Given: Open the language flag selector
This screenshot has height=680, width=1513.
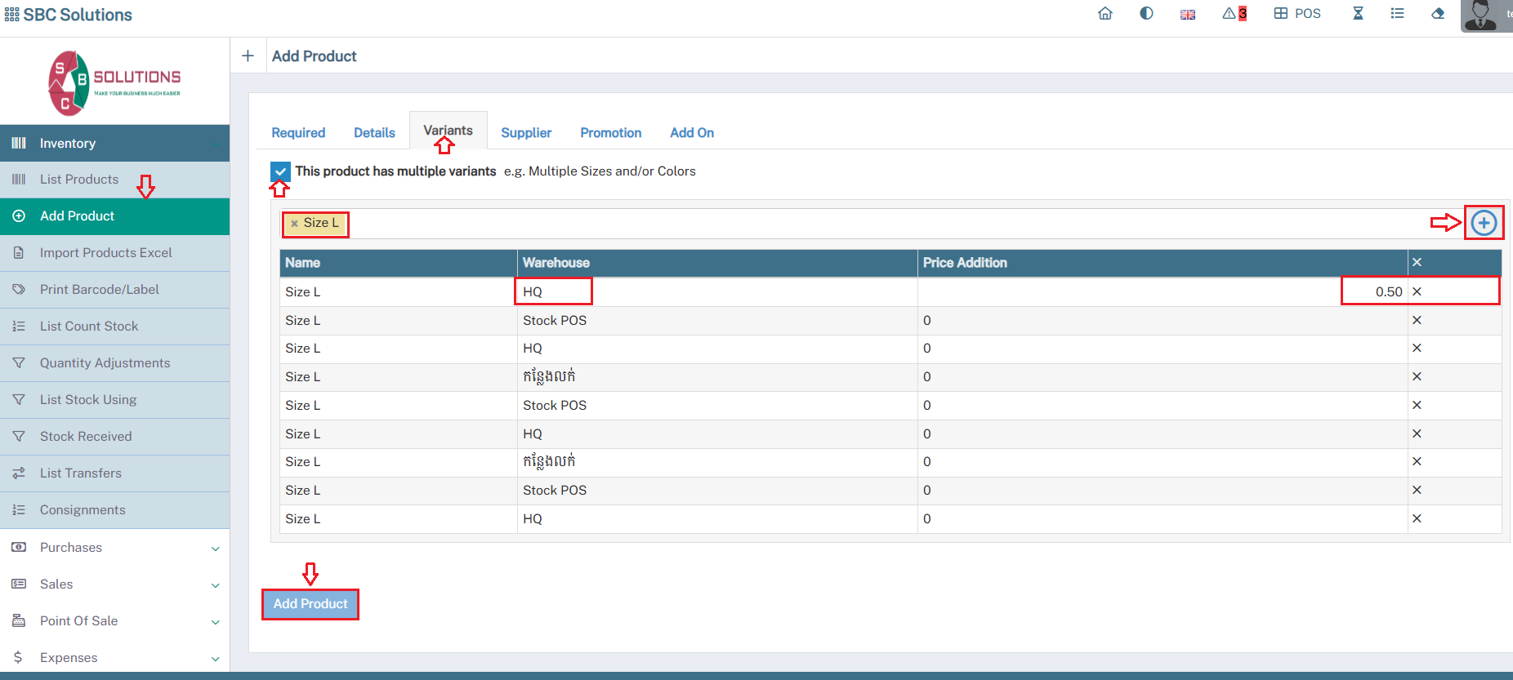Looking at the screenshot, I should [x=1188, y=15].
